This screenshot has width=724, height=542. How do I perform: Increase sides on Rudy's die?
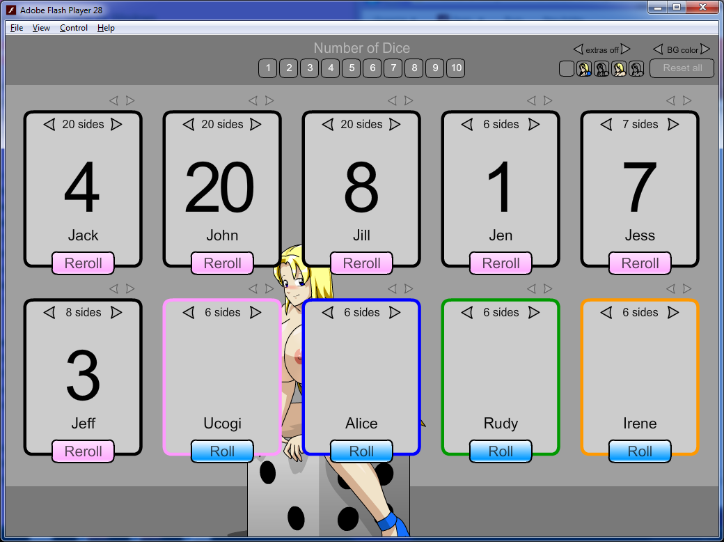[x=534, y=313]
